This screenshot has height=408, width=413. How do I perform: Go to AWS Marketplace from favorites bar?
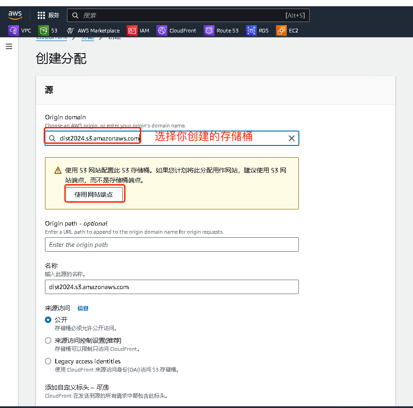pyautogui.click(x=98, y=31)
